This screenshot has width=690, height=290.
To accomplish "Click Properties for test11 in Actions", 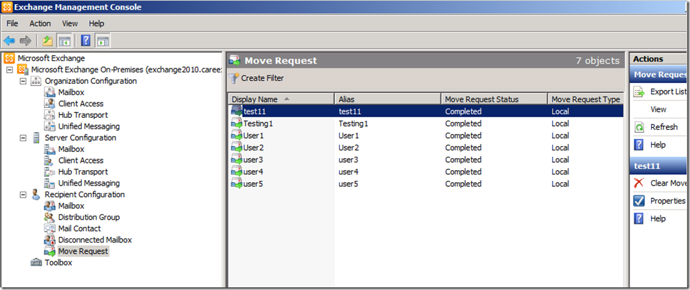I will (x=668, y=201).
